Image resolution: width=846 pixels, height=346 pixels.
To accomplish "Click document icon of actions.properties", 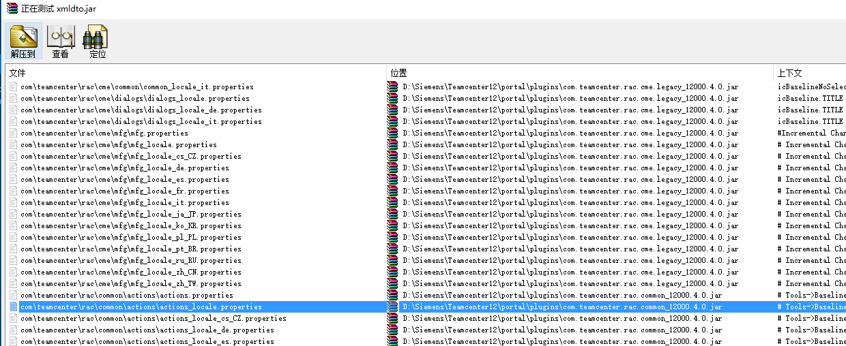I will pyautogui.click(x=13, y=295).
